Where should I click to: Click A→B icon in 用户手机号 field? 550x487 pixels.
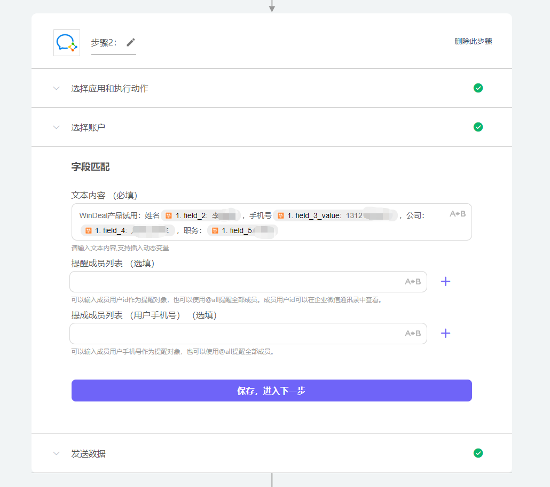[412, 334]
